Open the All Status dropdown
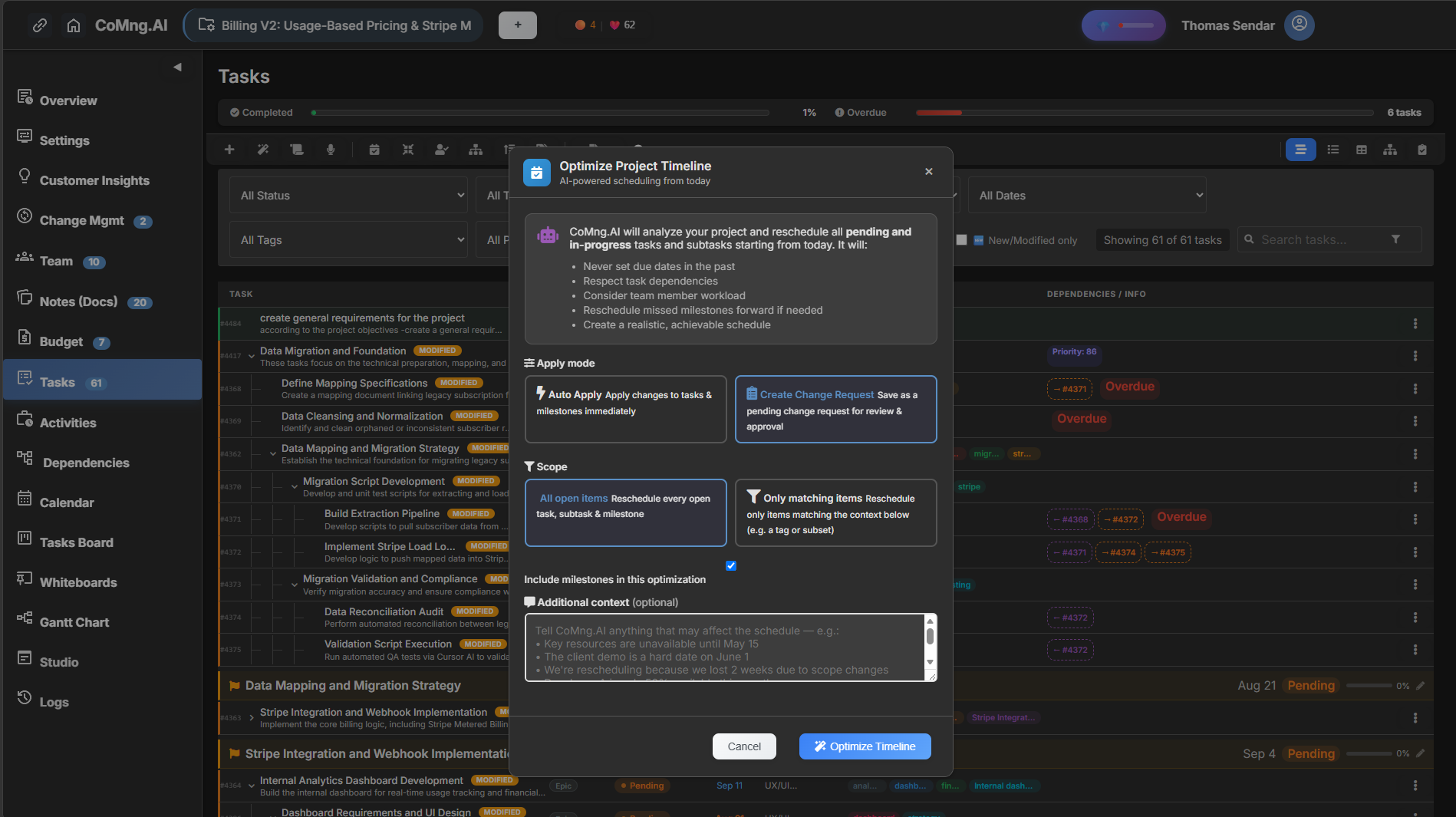This screenshot has height=817, width=1456. pos(348,196)
